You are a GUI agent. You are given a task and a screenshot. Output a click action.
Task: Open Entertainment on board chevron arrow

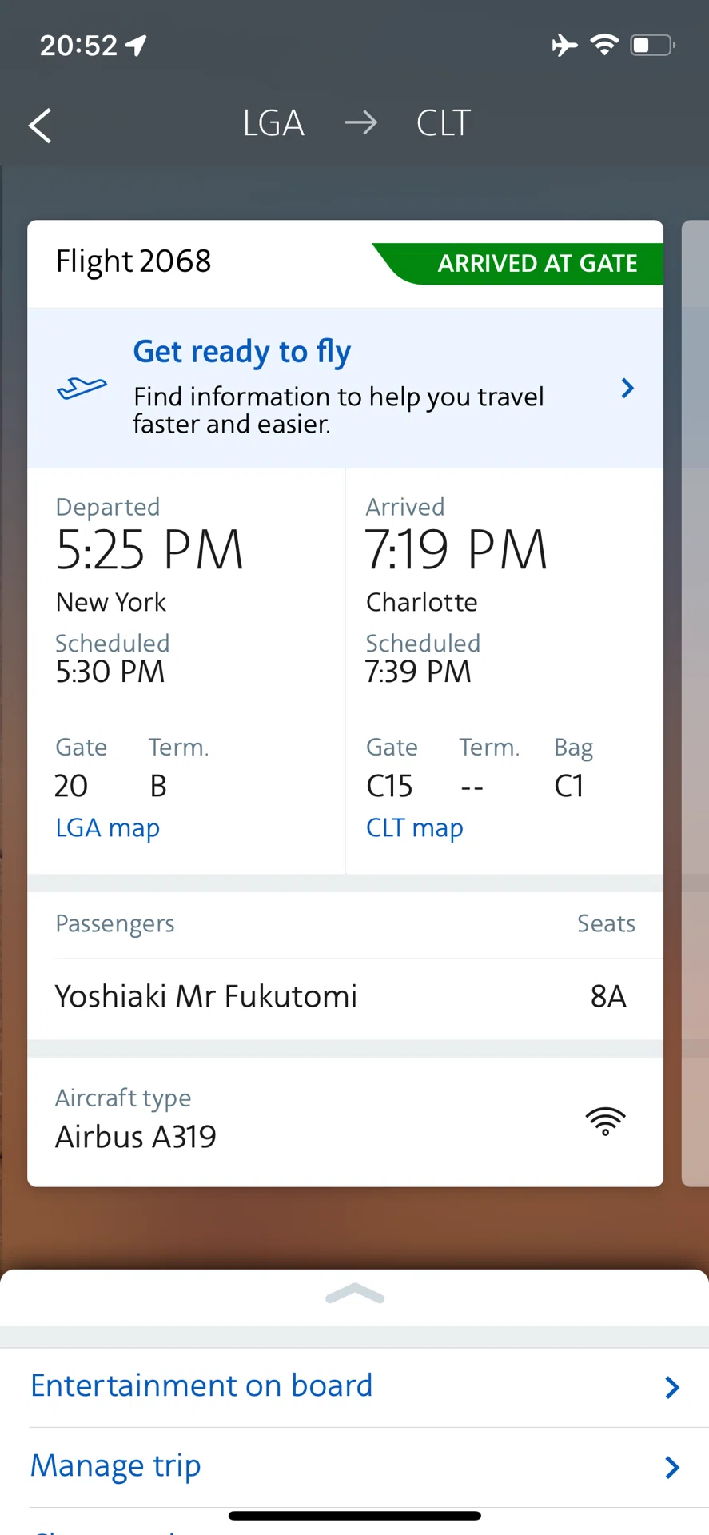point(672,1388)
